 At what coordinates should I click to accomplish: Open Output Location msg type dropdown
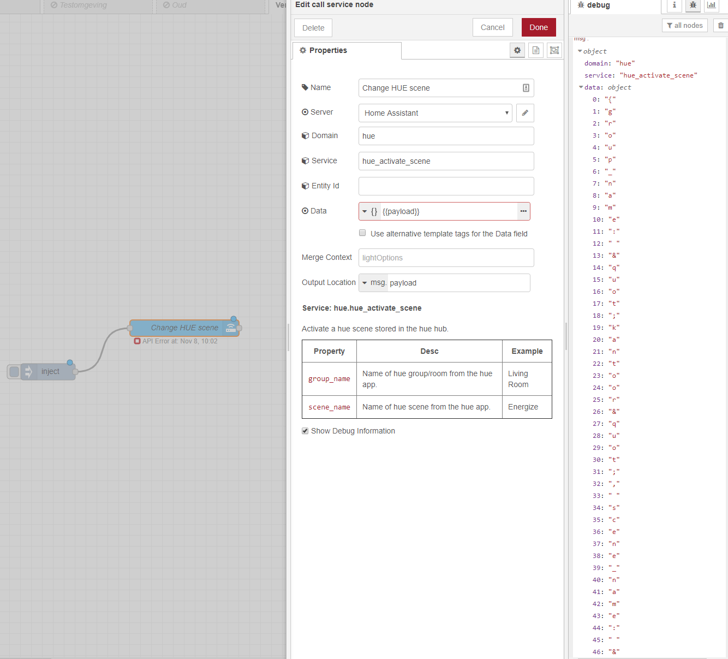coord(374,283)
